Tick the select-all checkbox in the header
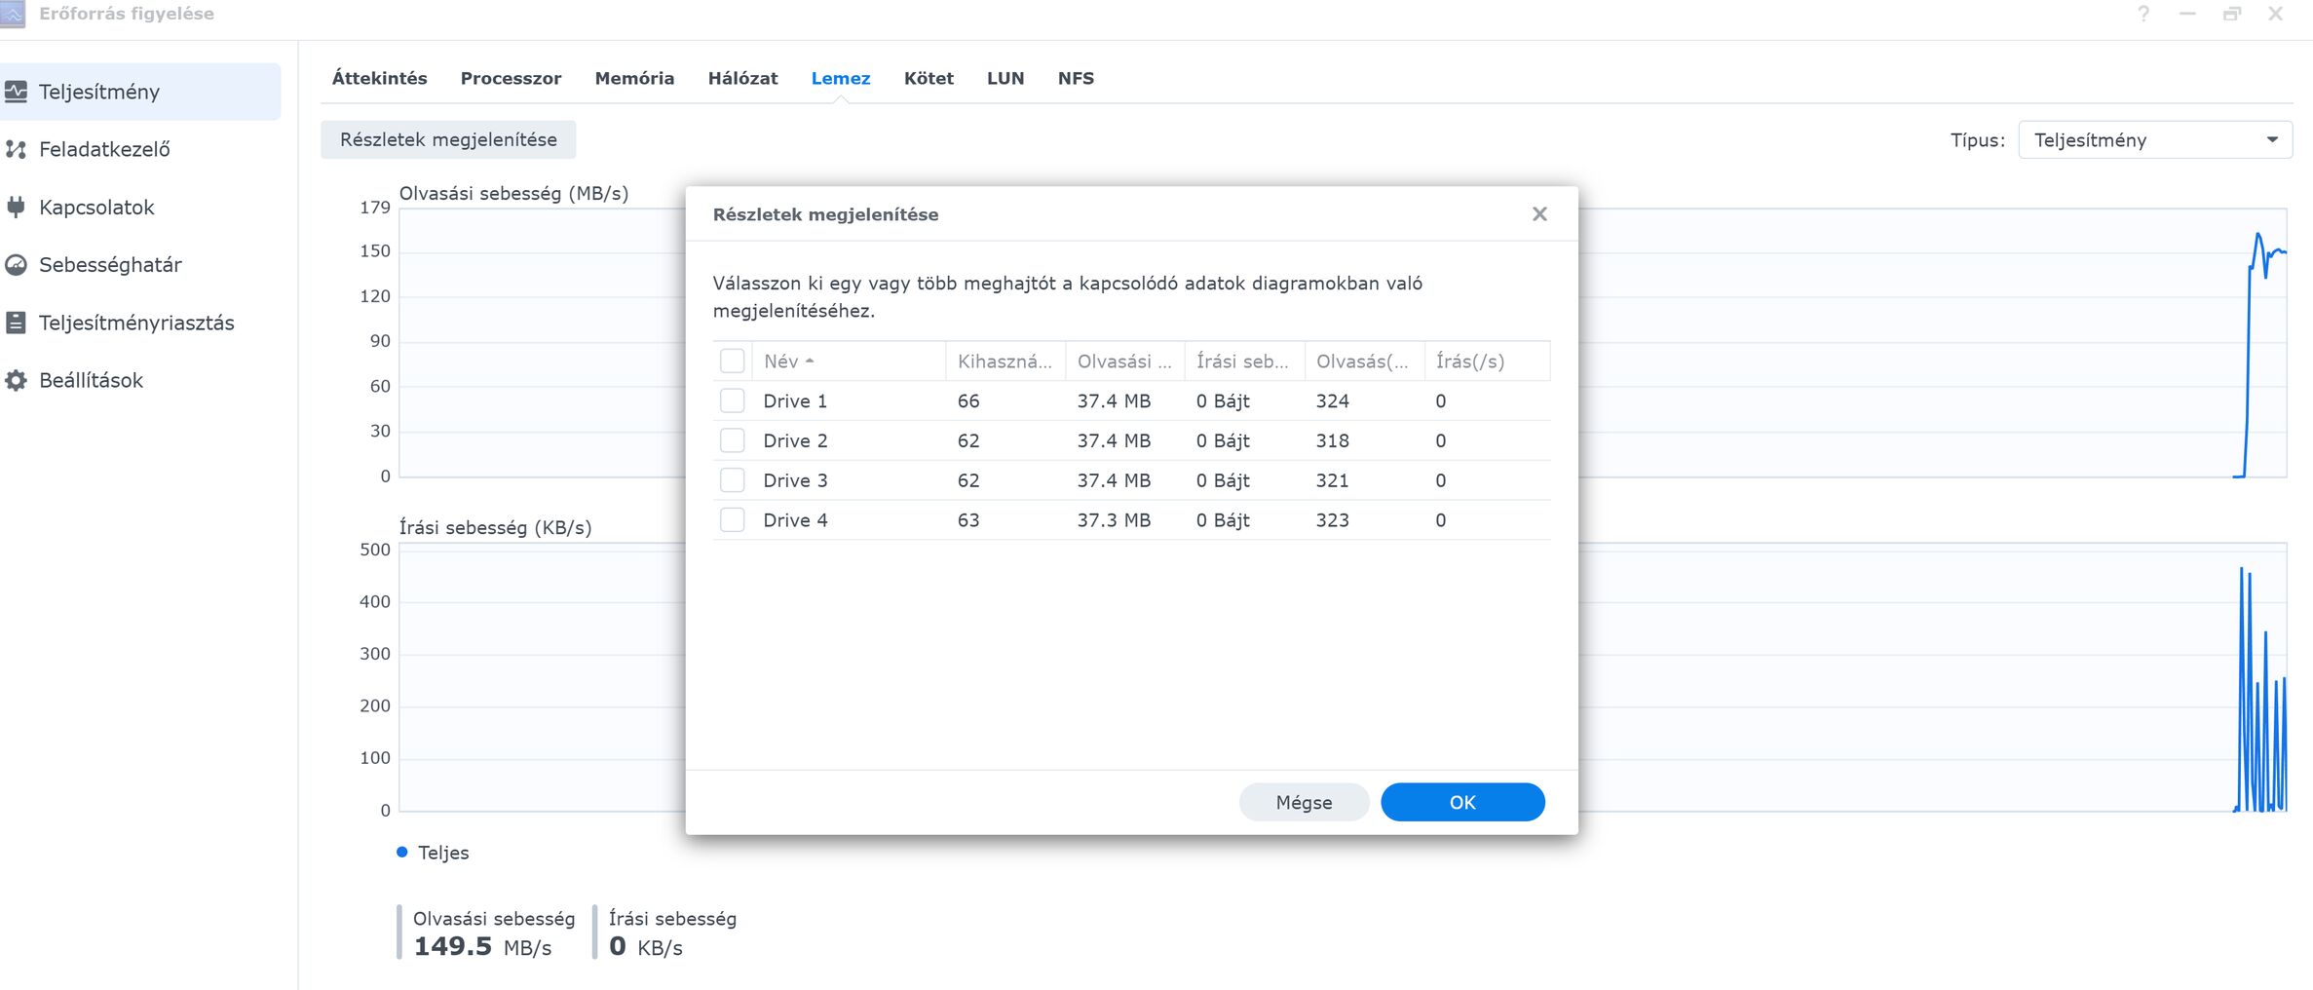The image size is (2313, 990). (x=732, y=362)
